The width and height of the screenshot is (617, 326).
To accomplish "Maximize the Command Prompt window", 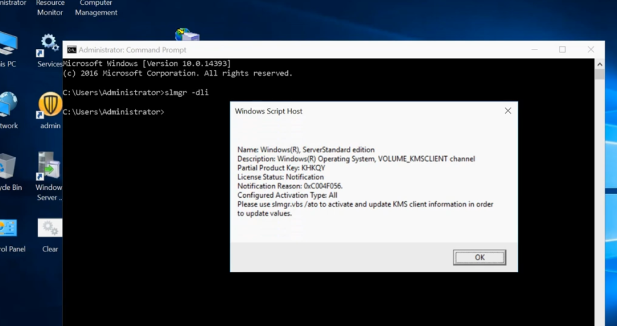I will (562, 49).
